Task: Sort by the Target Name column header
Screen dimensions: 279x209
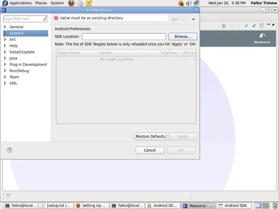Action: click(x=77, y=53)
